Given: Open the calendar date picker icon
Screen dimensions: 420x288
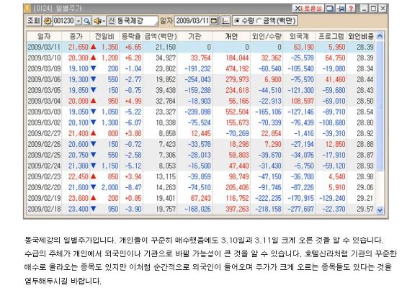Looking at the screenshot, I should tap(214, 21).
